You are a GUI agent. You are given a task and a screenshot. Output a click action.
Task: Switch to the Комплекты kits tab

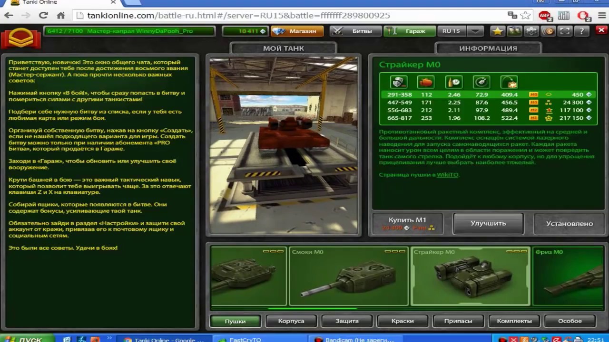click(514, 321)
